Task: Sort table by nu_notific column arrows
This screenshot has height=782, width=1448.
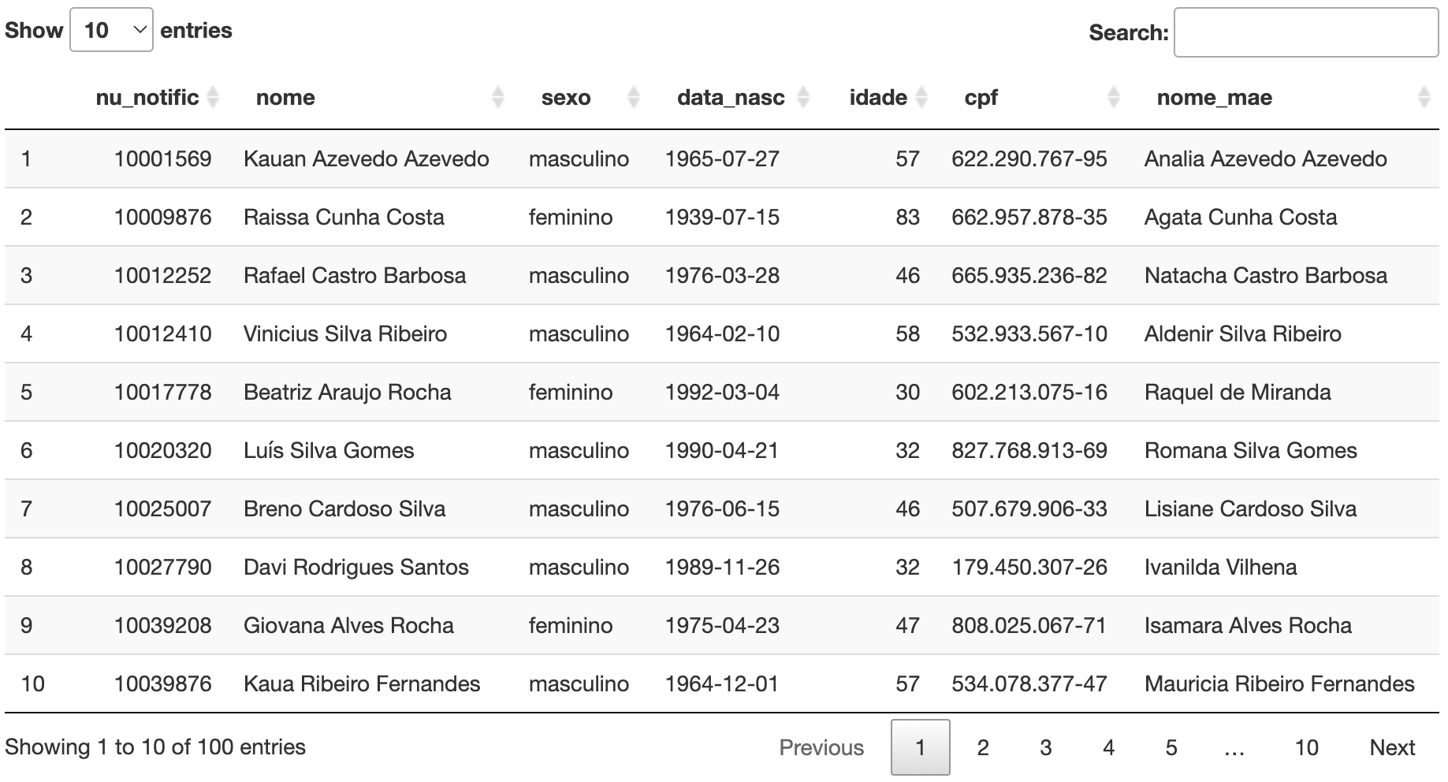Action: tap(213, 97)
